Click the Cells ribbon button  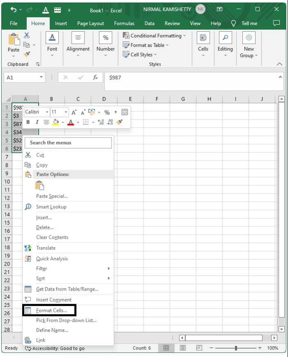pyautogui.click(x=203, y=45)
